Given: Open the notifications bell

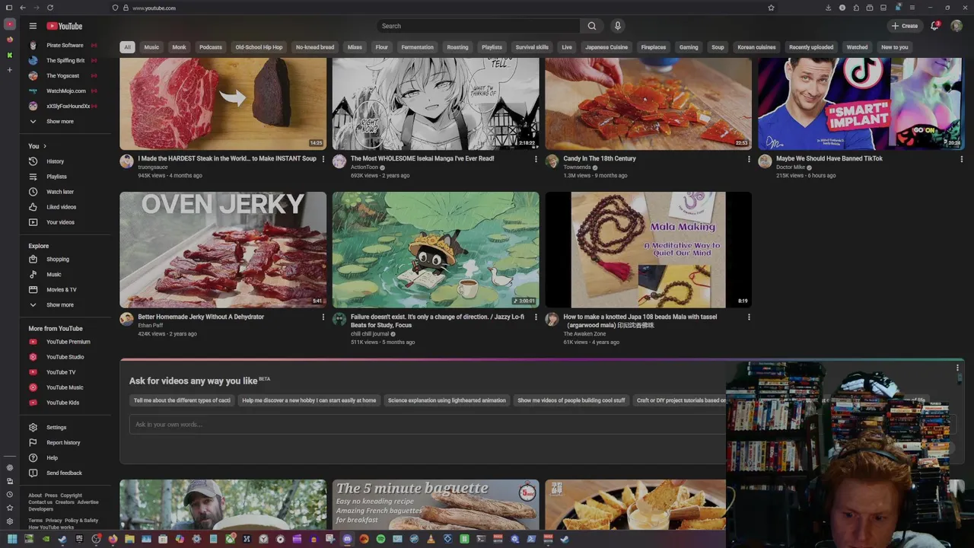Looking at the screenshot, I should (934, 26).
